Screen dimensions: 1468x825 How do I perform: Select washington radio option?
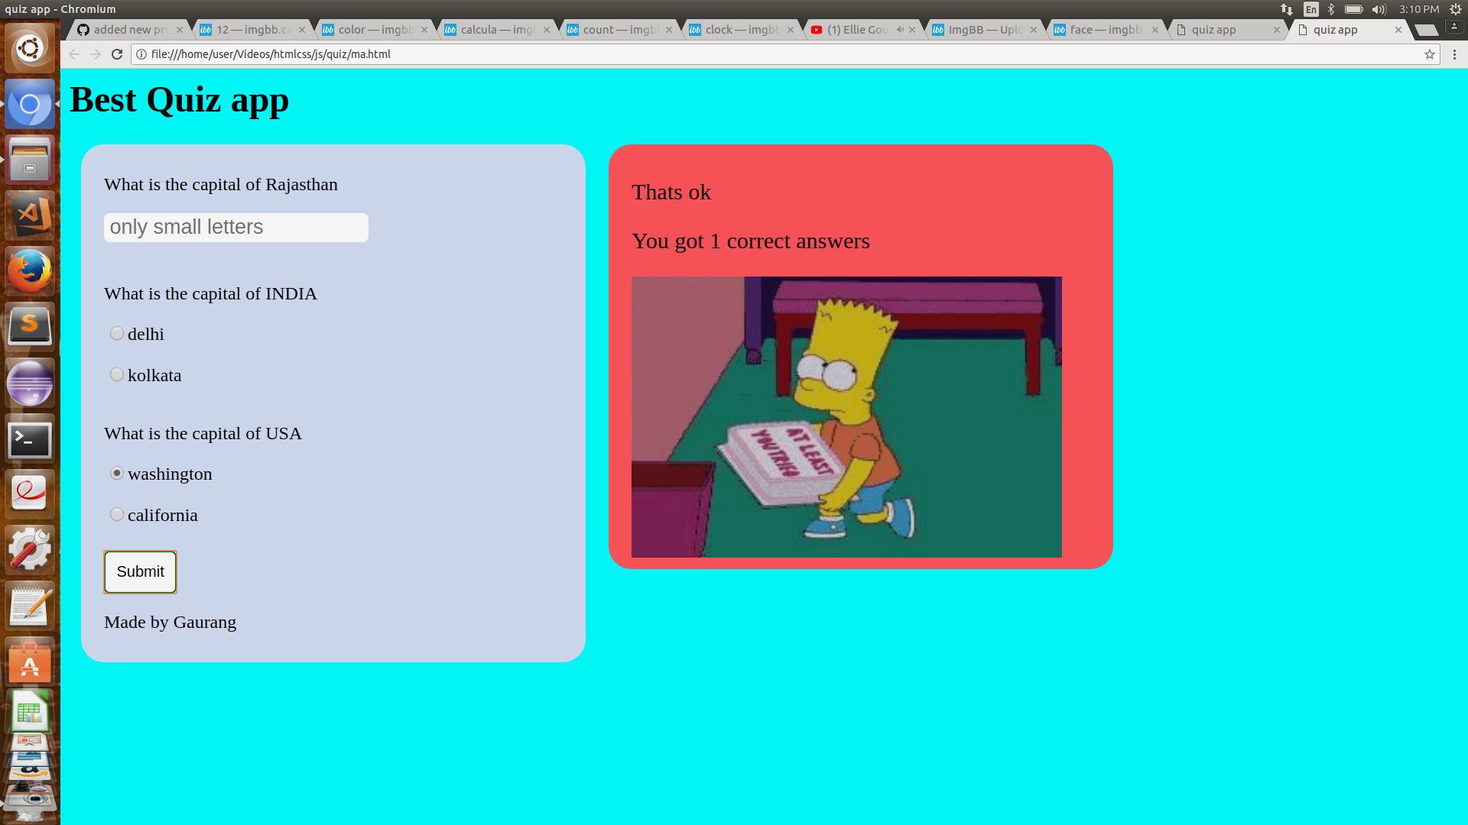tap(117, 473)
